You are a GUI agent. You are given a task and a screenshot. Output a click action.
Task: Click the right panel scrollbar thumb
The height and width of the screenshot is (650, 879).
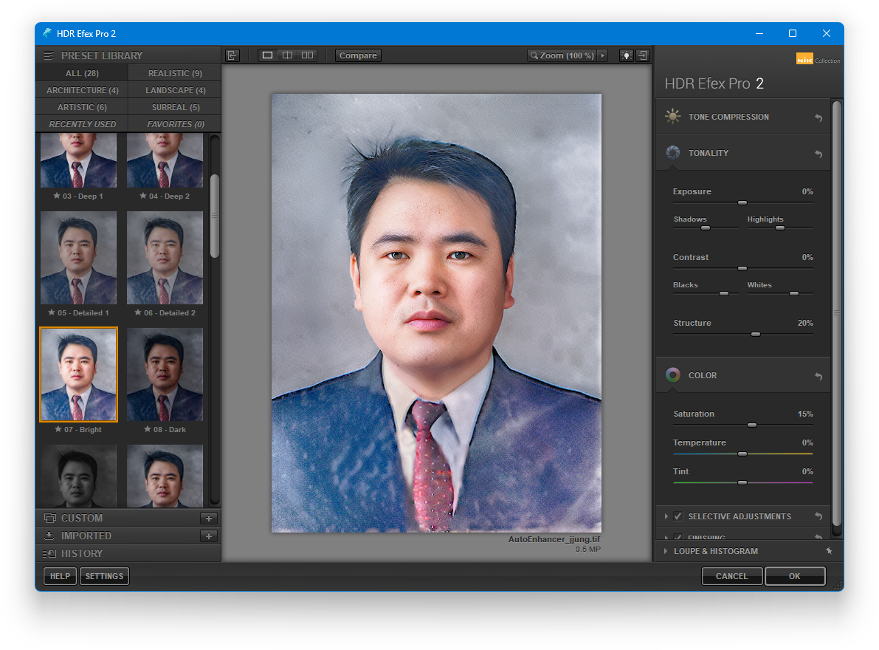point(836,314)
